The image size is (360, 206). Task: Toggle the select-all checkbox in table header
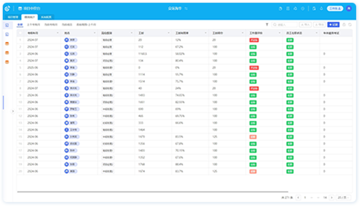[20, 33]
